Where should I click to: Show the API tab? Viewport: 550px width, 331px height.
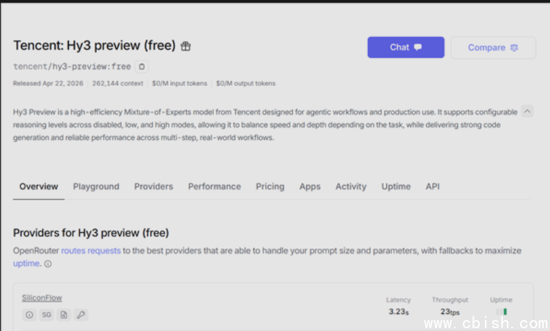tap(433, 187)
